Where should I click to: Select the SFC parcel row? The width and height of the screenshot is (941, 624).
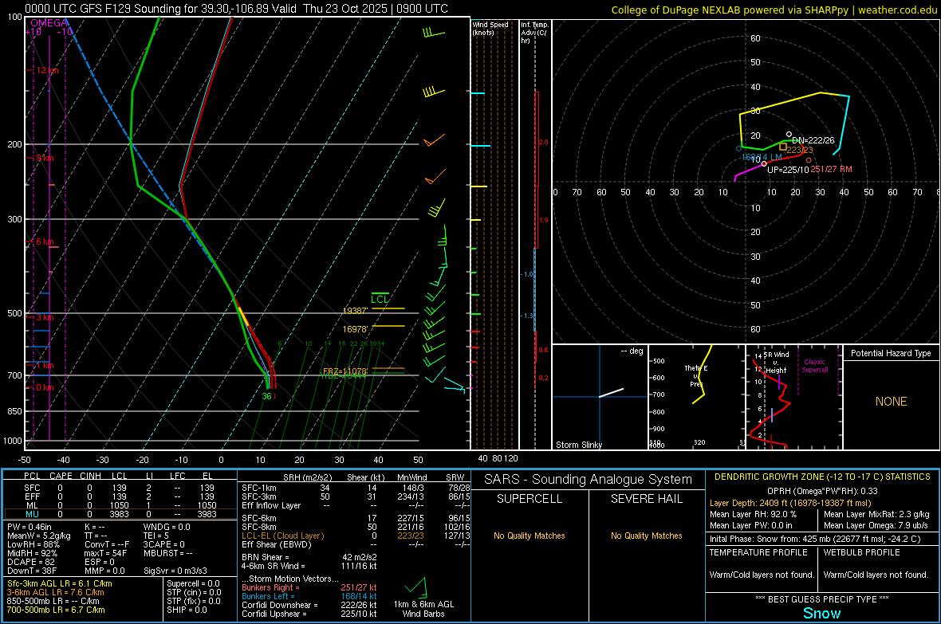click(119, 488)
